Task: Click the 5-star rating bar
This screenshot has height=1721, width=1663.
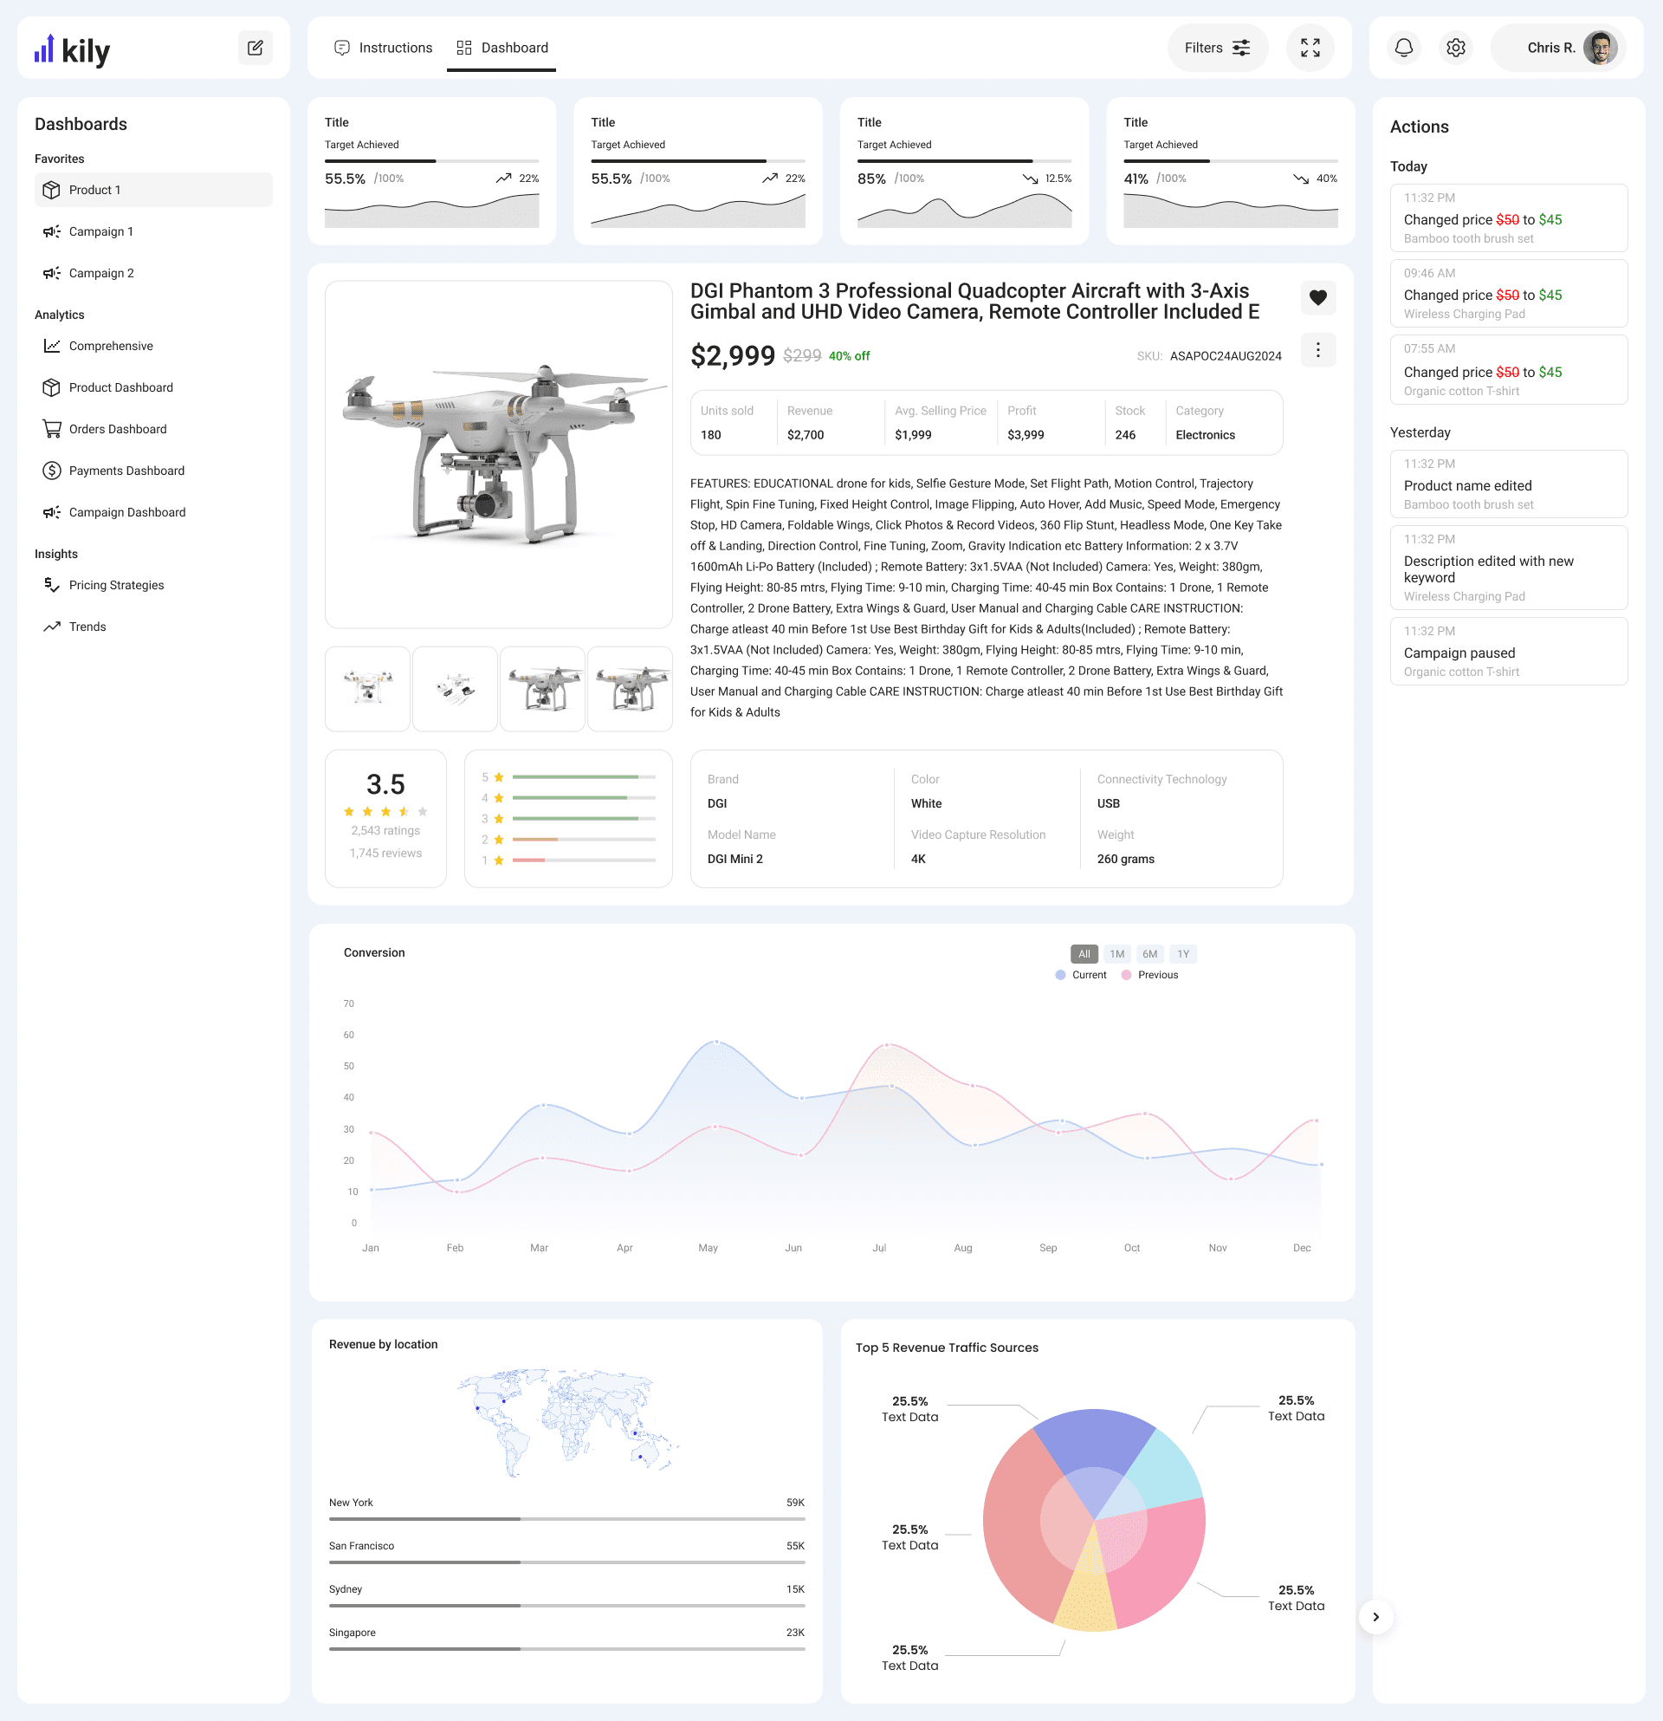Action: 584,778
